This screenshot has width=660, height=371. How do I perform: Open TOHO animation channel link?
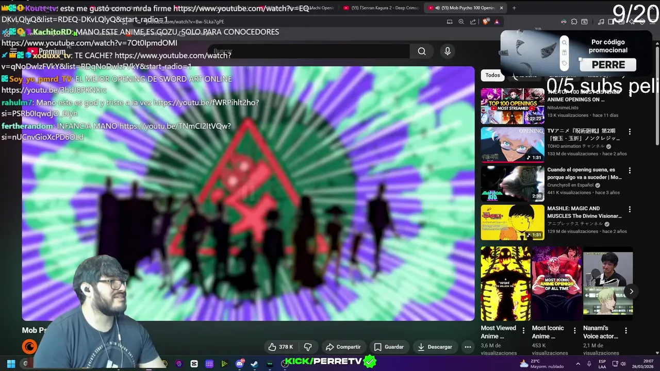[x=576, y=146]
